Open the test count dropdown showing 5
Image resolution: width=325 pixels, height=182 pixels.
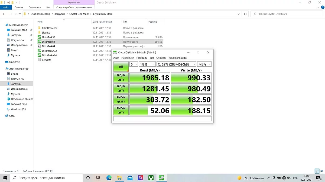[x=134, y=64]
